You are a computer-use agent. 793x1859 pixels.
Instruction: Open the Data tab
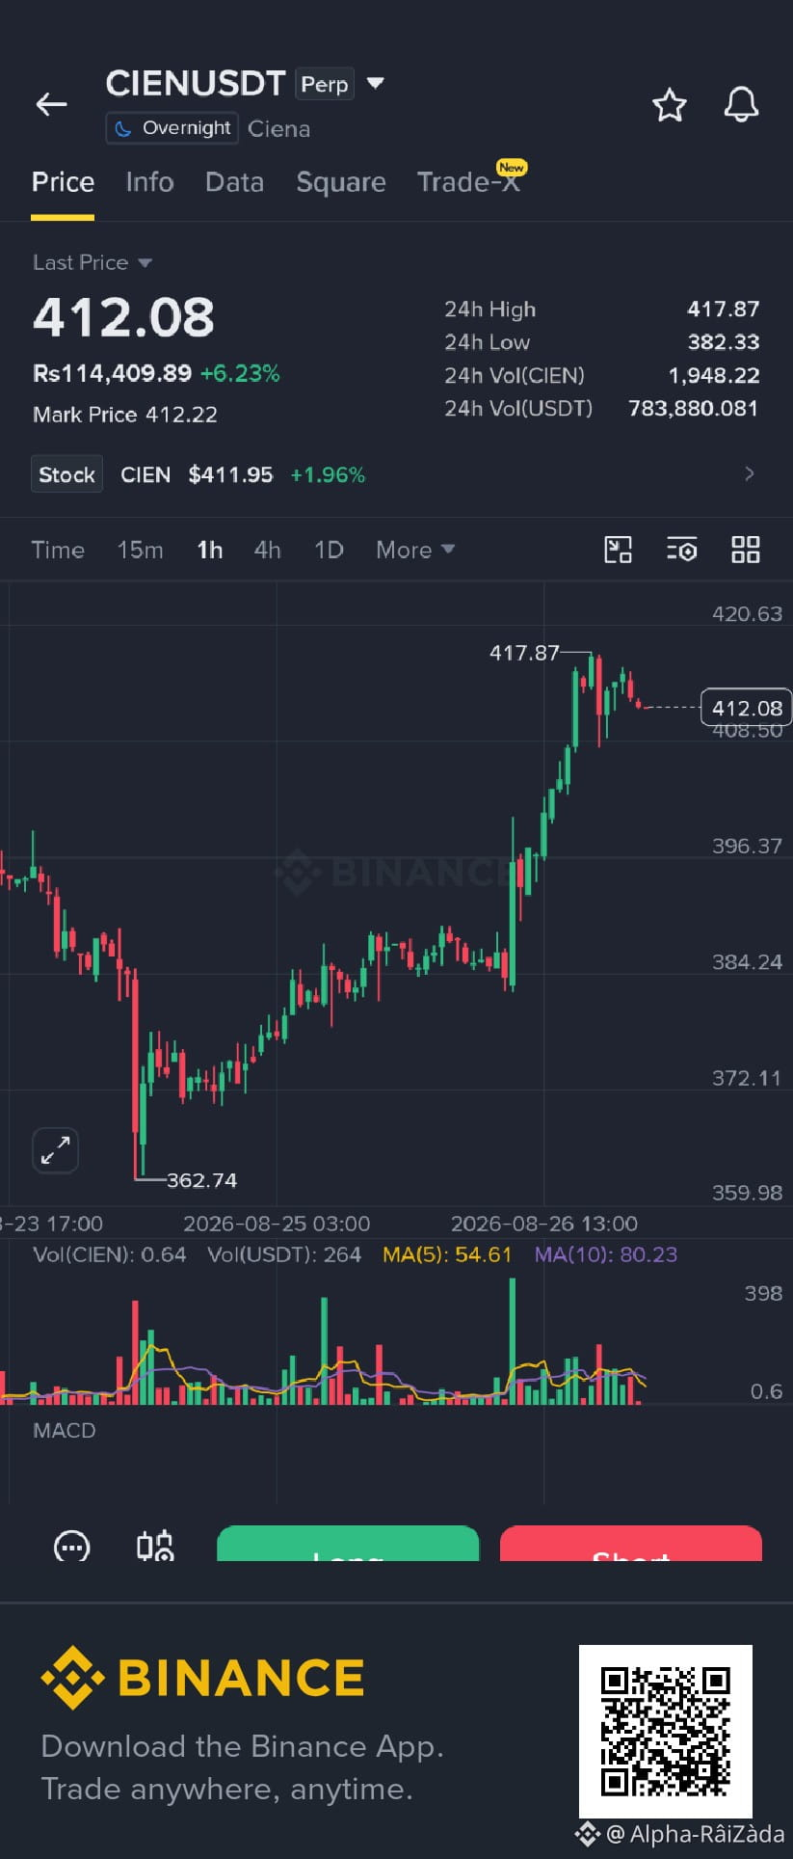click(x=234, y=182)
